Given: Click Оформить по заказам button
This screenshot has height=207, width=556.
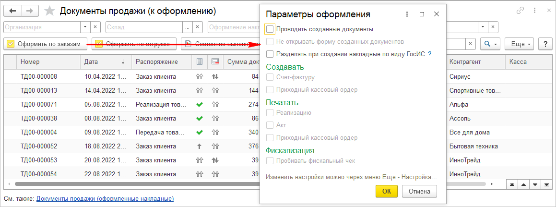Looking at the screenshot, I should (x=46, y=44).
